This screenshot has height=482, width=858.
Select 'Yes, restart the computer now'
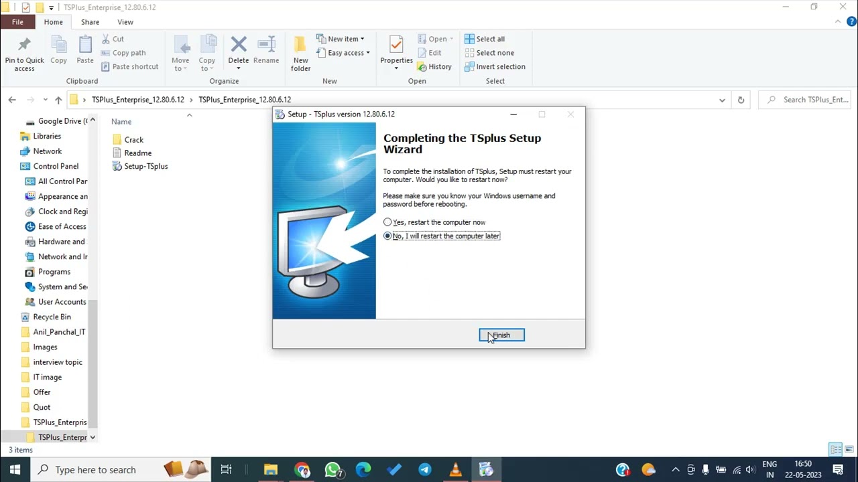(x=434, y=222)
